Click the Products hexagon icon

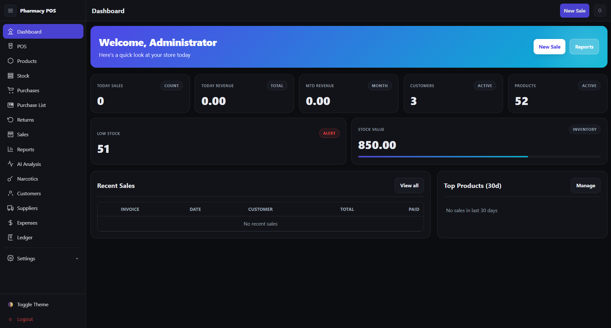pyautogui.click(x=10, y=61)
